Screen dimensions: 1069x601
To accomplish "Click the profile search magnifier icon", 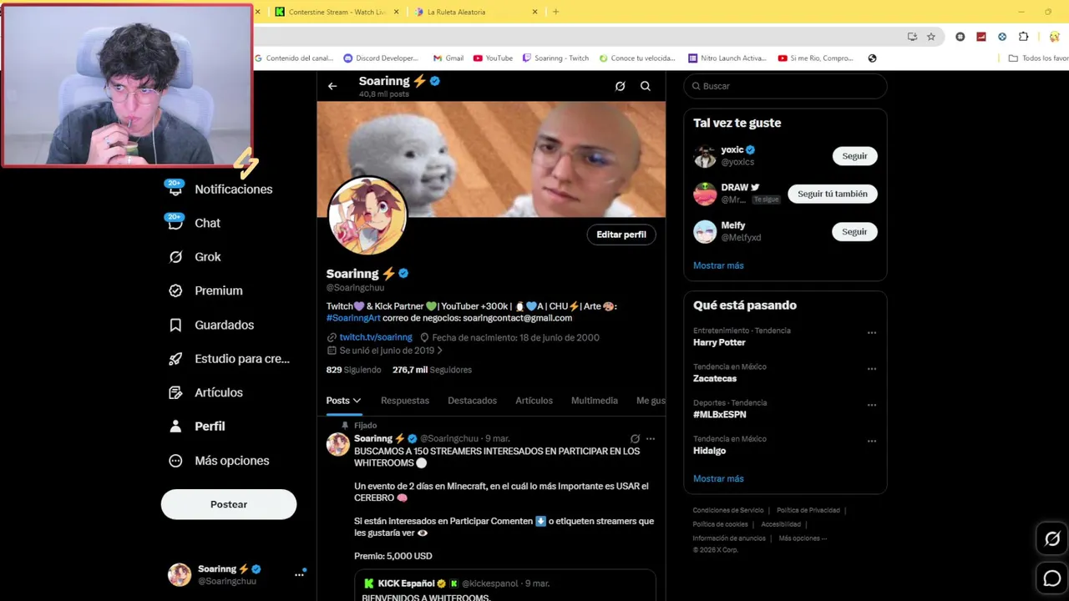I will tap(646, 86).
